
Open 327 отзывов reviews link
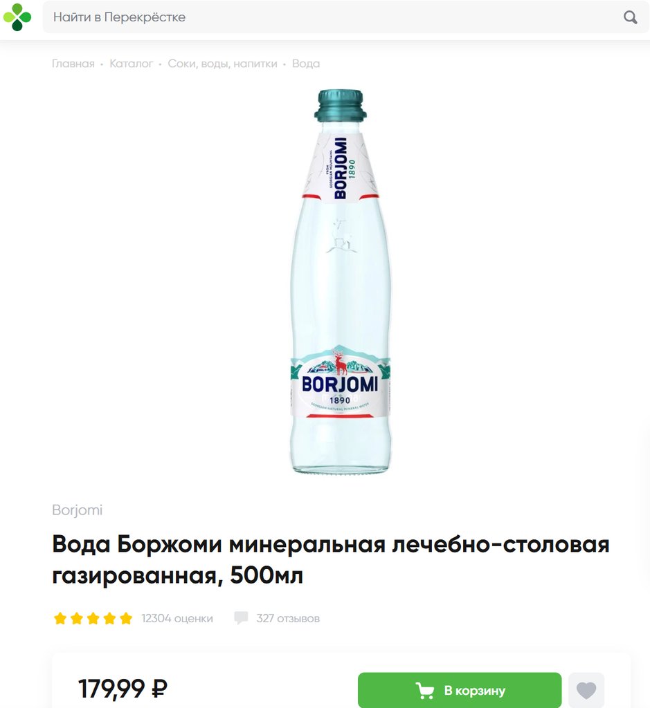[288, 618]
